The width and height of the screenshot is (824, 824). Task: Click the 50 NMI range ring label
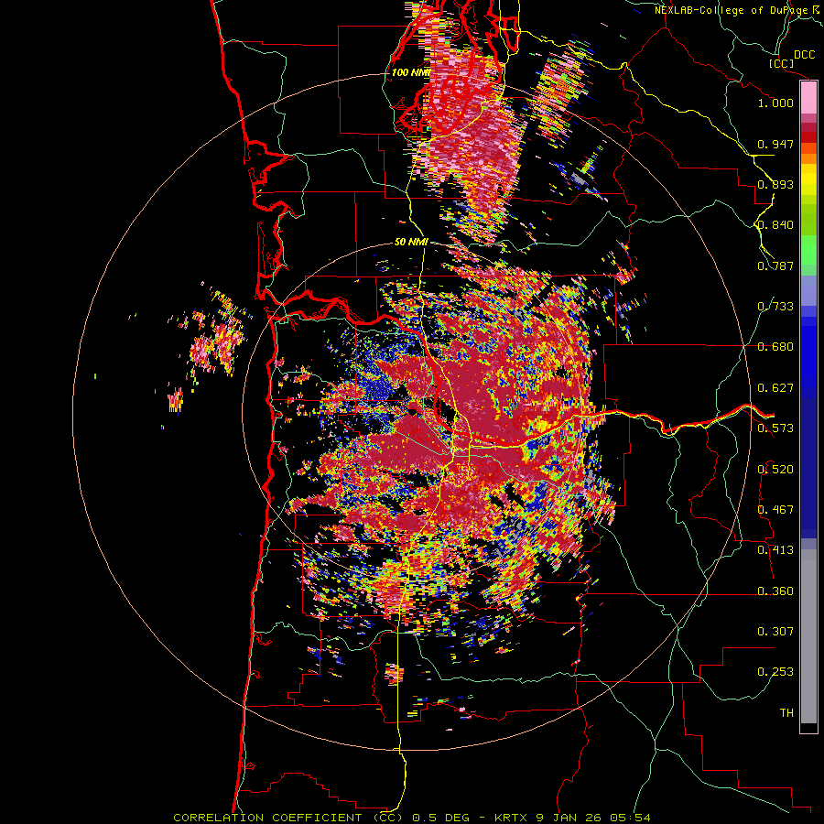click(x=411, y=242)
